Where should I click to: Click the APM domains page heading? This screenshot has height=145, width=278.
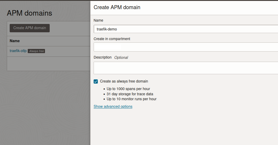(30, 13)
